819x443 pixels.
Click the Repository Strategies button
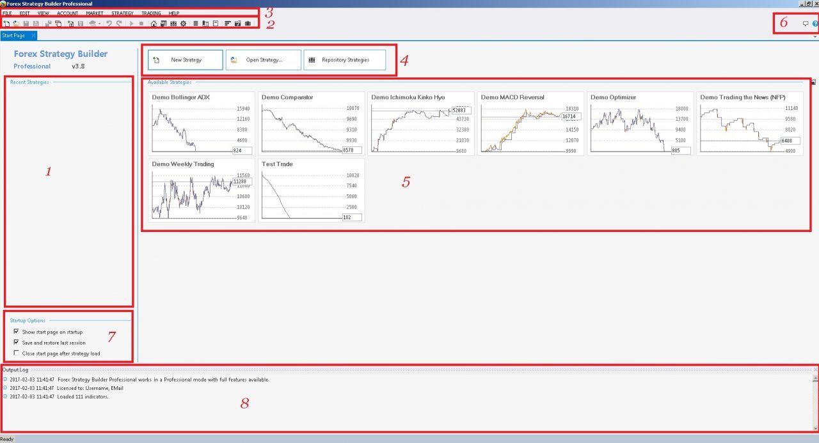[345, 60]
